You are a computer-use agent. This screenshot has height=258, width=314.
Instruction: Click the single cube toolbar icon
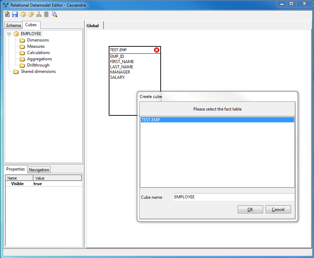(23, 14)
